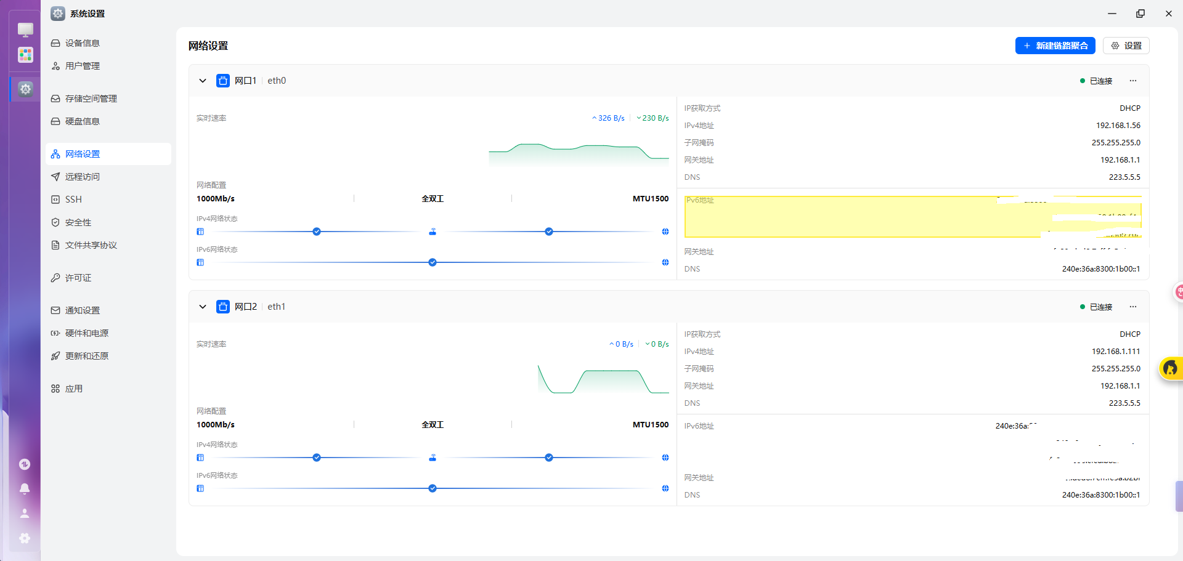
Task: Click the 网口1 IPv6 status checkpoint marker
Action: click(433, 262)
